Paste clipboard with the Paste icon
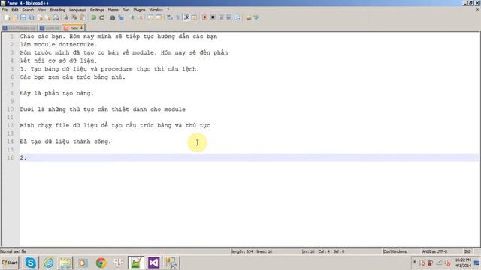The width and height of the screenshot is (481, 270). coord(83,17)
